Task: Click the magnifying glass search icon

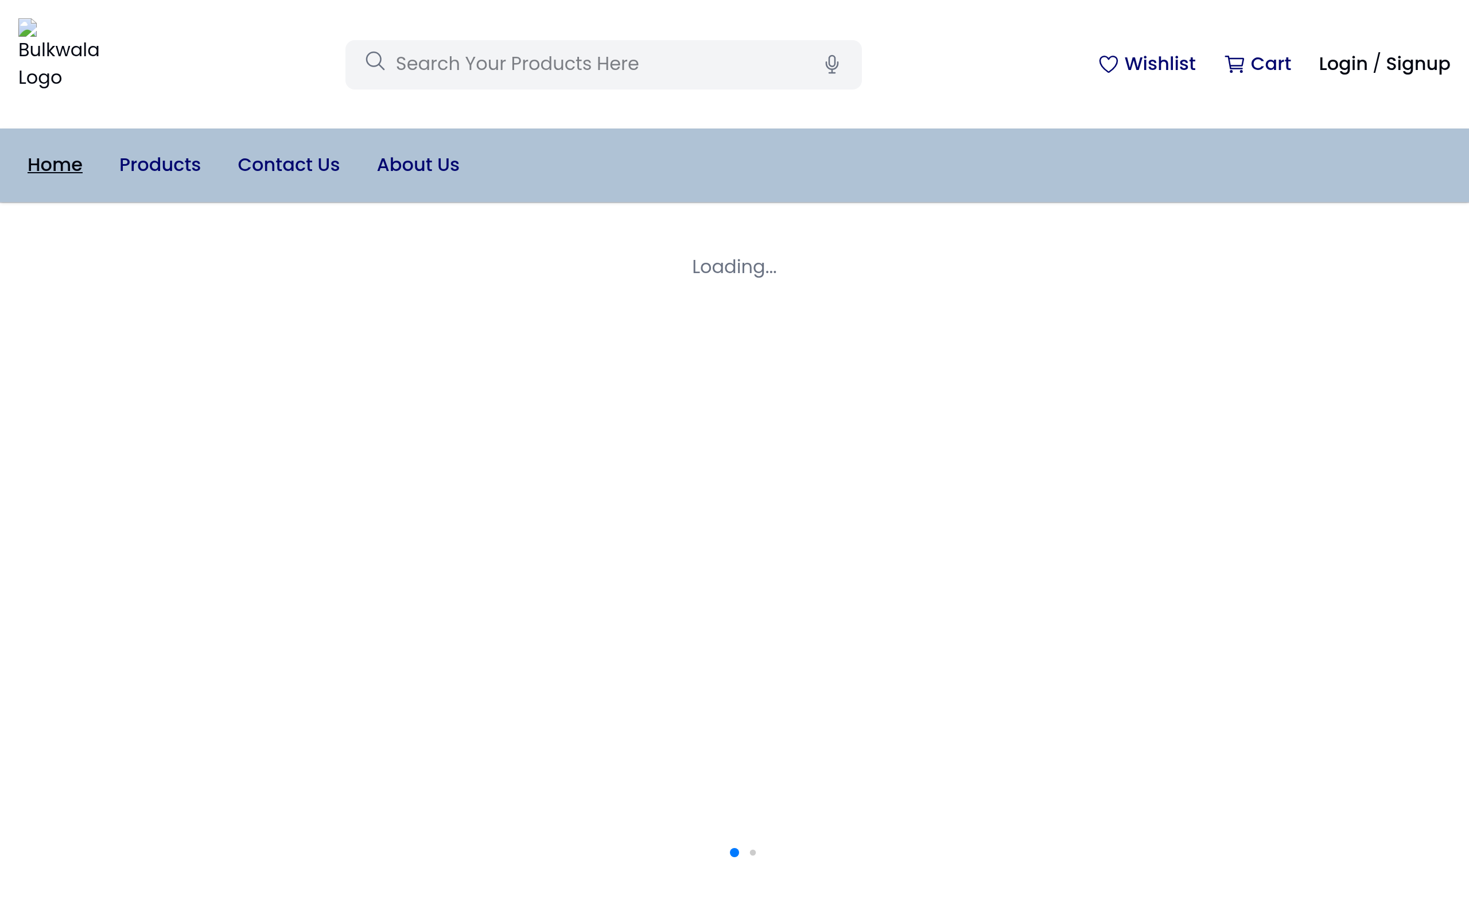Action: pos(375,61)
